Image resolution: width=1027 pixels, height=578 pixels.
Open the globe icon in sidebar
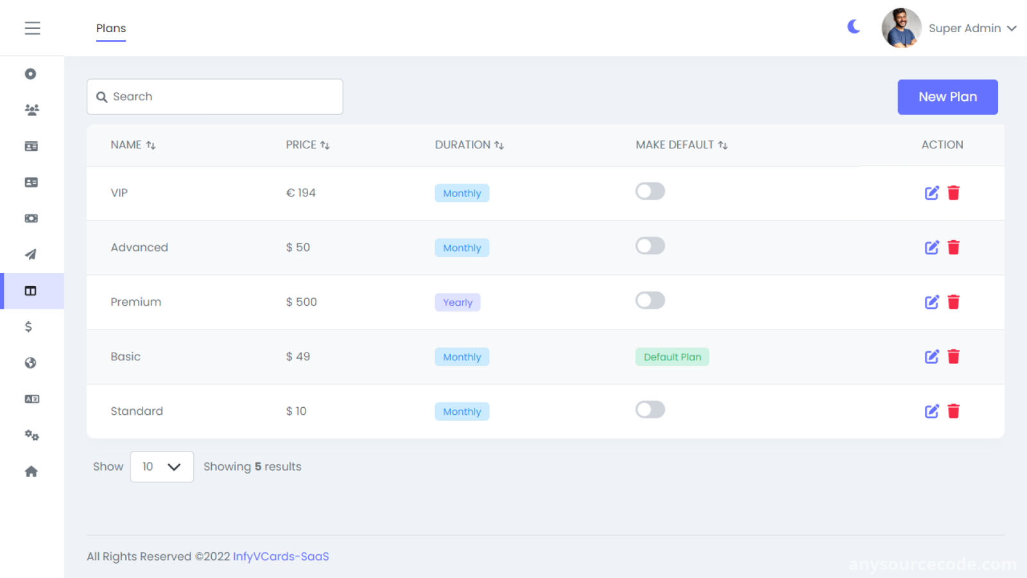pos(30,363)
